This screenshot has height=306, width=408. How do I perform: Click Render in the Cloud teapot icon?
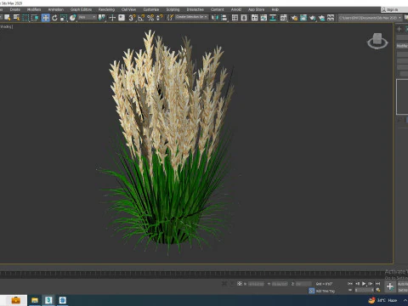tap(321, 18)
